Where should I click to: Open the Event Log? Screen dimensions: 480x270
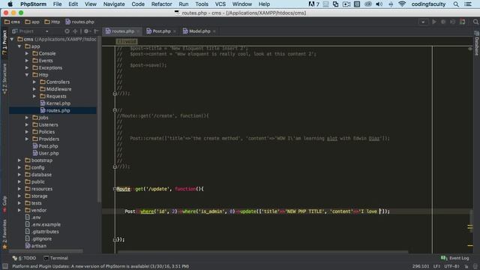[x=455, y=258]
